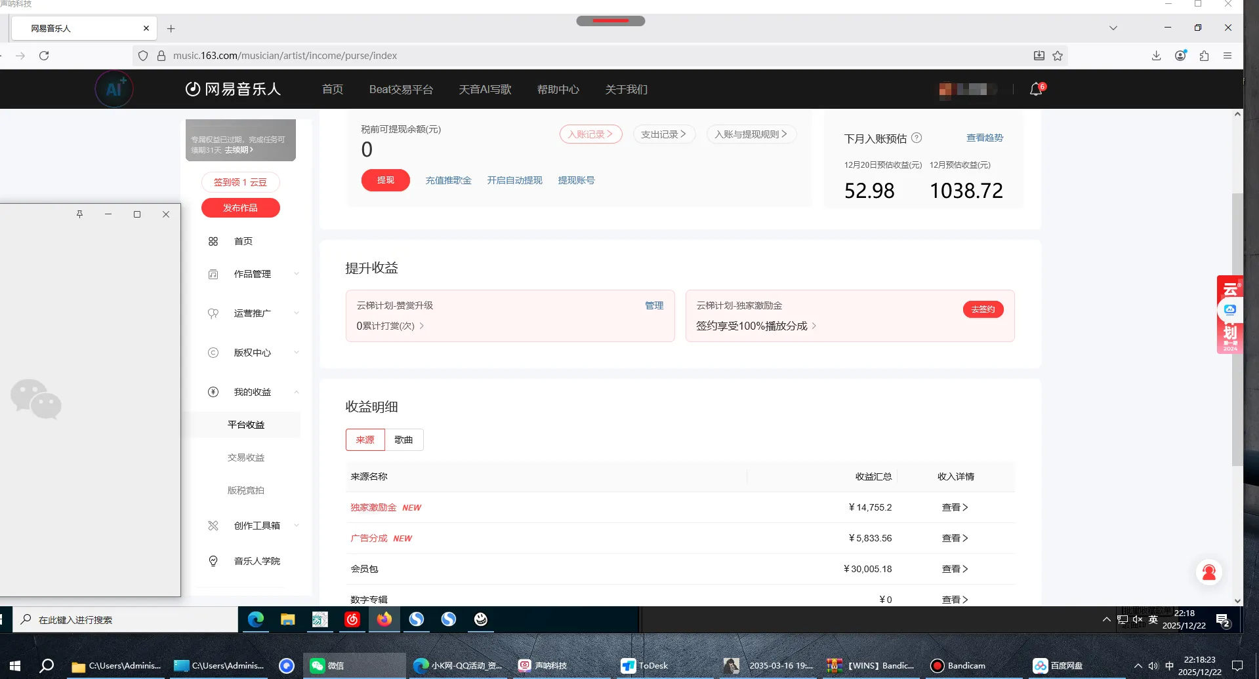
Task: Open Beat交易平台 in the top navigation
Action: (401, 89)
